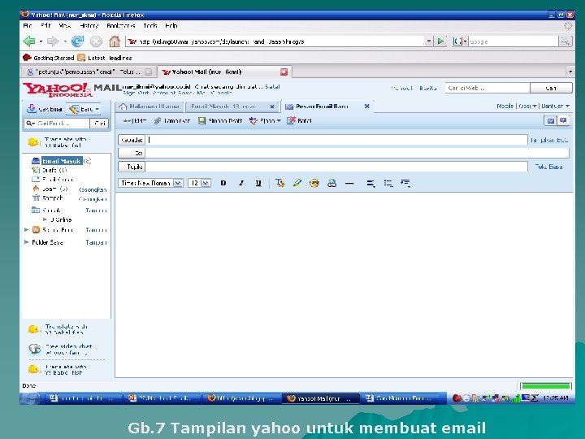
Task: Open the Bookmarks menu
Action: pos(121,26)
